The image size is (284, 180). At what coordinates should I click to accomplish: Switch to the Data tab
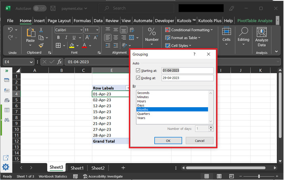click(x=98, y=21)
